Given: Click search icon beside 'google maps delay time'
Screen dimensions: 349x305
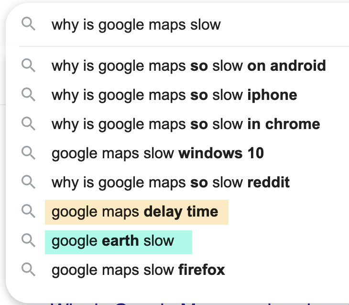Looking at the screenshot, I should (x=29, y=211).
